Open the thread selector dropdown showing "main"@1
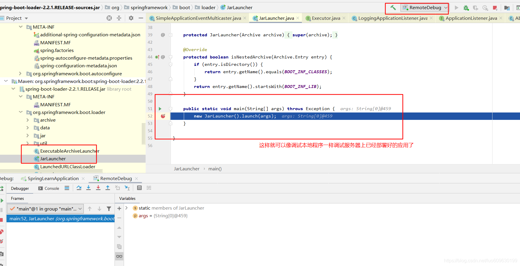The image size is (520, 266). tap(45, 209)
